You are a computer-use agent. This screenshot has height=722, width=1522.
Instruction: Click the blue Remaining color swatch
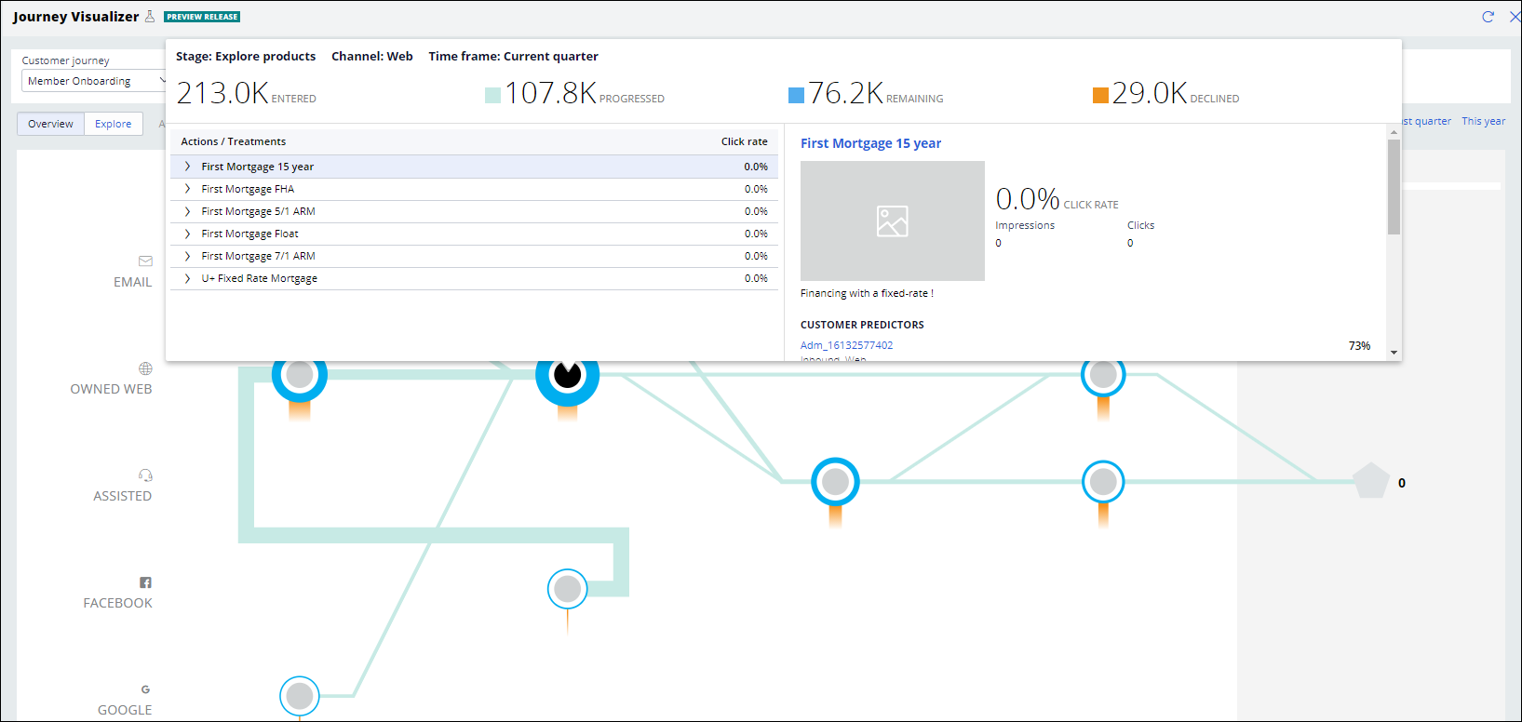coord(796,95)
